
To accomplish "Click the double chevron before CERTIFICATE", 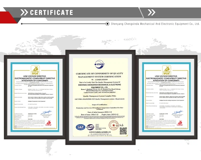I will [x=24, y=13].
